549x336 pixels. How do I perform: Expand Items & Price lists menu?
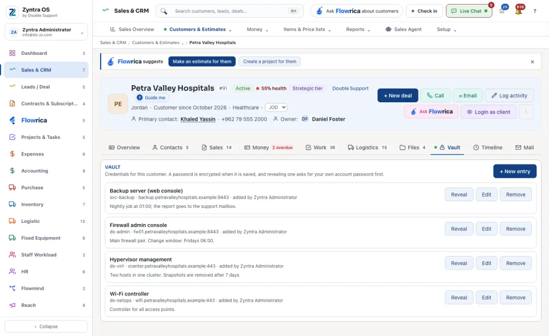point(307,29)
